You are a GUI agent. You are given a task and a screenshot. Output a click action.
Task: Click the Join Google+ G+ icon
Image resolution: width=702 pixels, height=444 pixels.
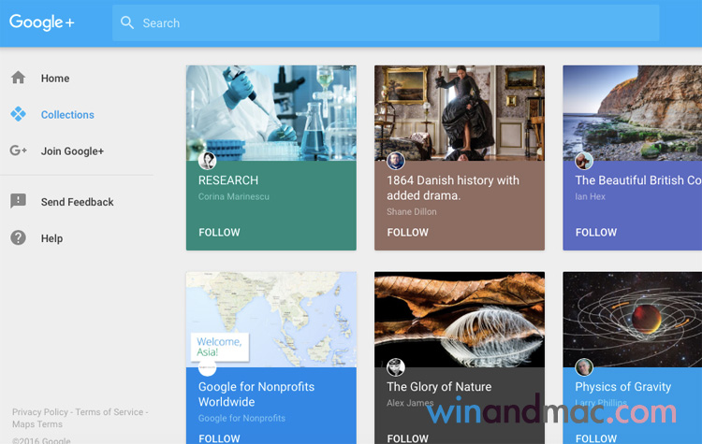(18, 151)
